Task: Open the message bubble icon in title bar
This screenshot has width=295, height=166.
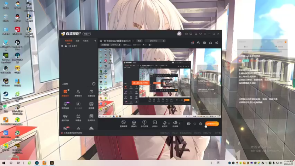Action: pos(191,34)
